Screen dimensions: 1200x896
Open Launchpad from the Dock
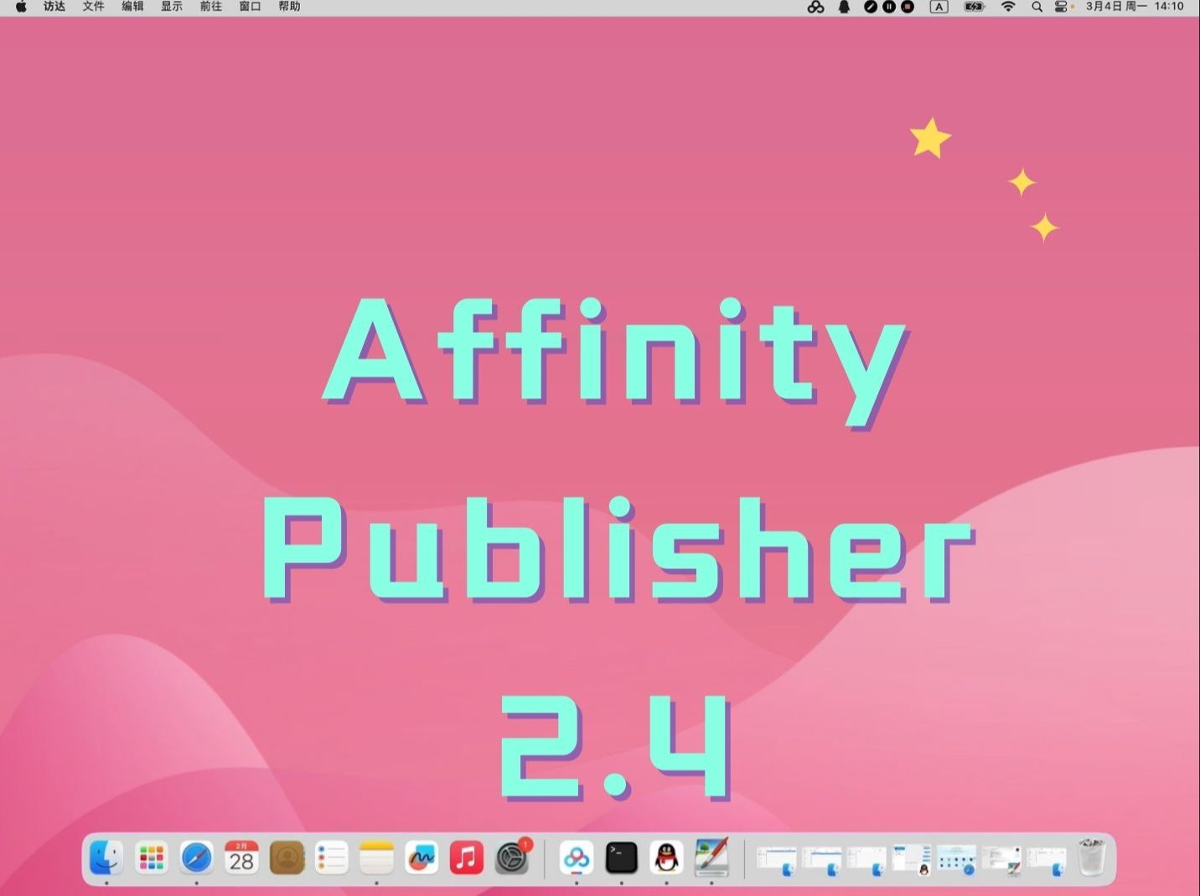coord(152,857)
